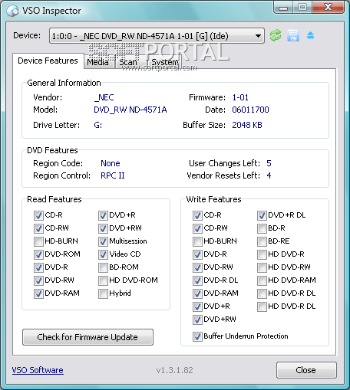Toggle Write Features DVD+R DL checkbox
Screen dimensions: 350x390
click(262, 215)
